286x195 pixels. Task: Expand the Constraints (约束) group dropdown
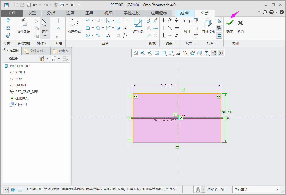[170, 43]
